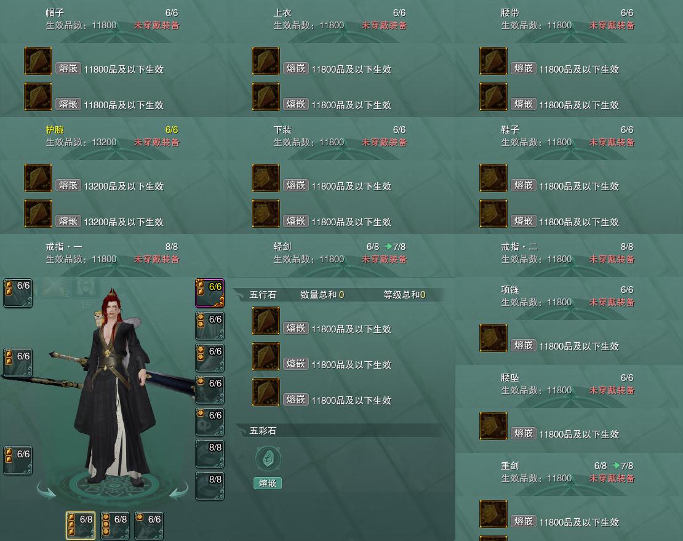
Task: Select the upper 8/8 ring slot
Action: (210, 454)
